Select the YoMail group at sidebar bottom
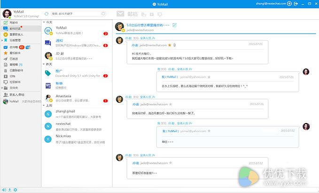Viewport: 319px width, 193px height. pos(22,101)
